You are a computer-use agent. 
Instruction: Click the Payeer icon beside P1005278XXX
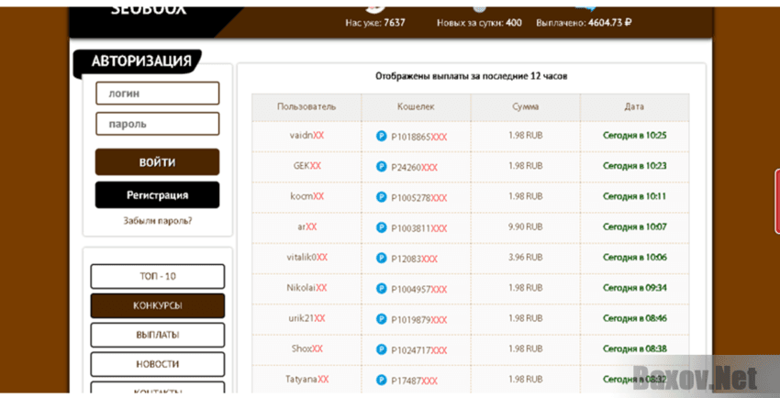click(382, 197)
